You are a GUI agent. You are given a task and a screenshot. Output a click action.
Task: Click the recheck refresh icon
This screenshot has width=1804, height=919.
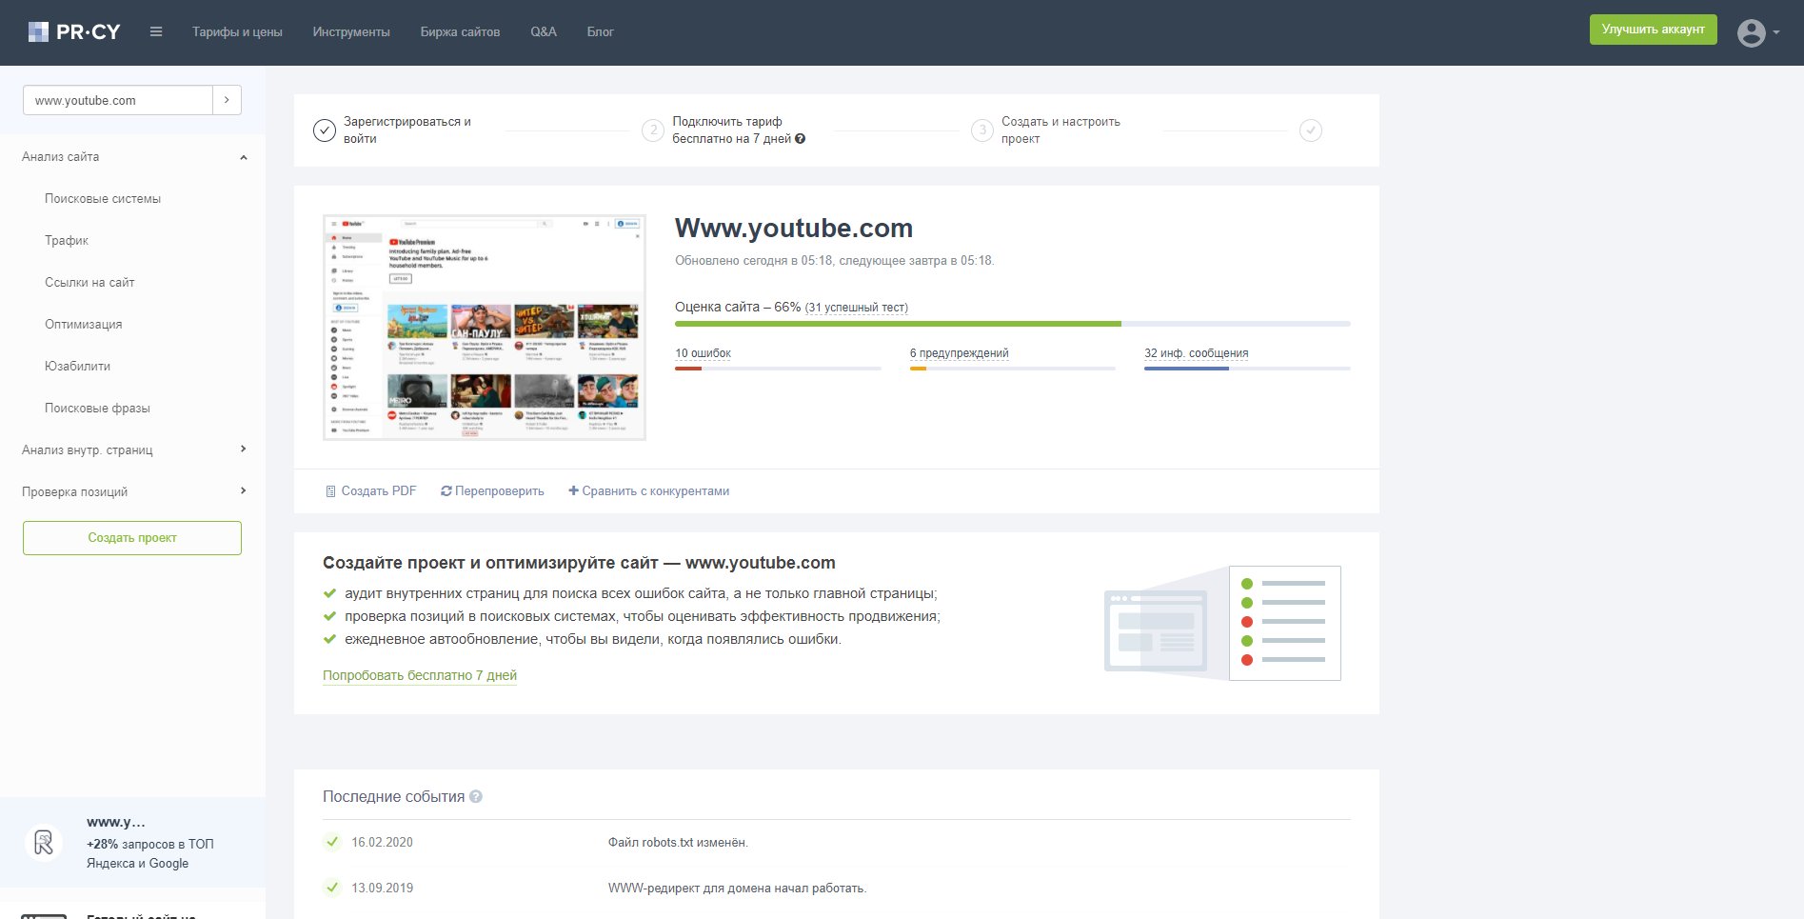(446, 491)
